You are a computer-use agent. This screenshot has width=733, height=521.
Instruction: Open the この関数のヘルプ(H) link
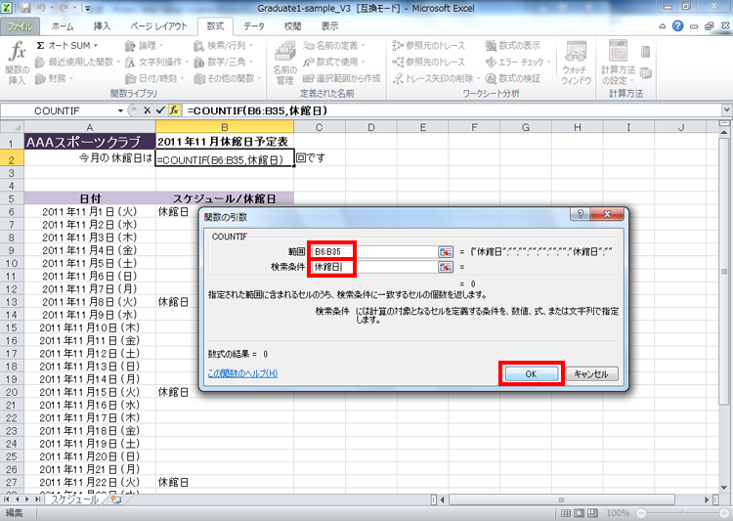coord(242,373)
